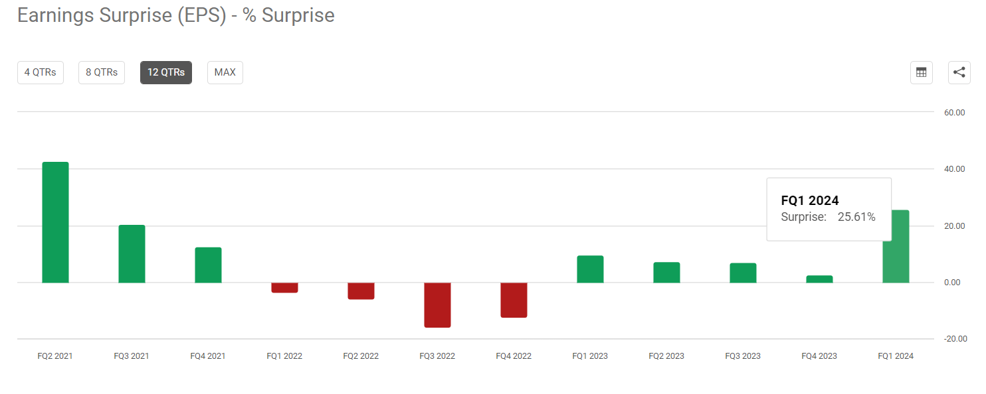Click the FQ3 2022 axis label
986x394 pixels.
(437, 356)
